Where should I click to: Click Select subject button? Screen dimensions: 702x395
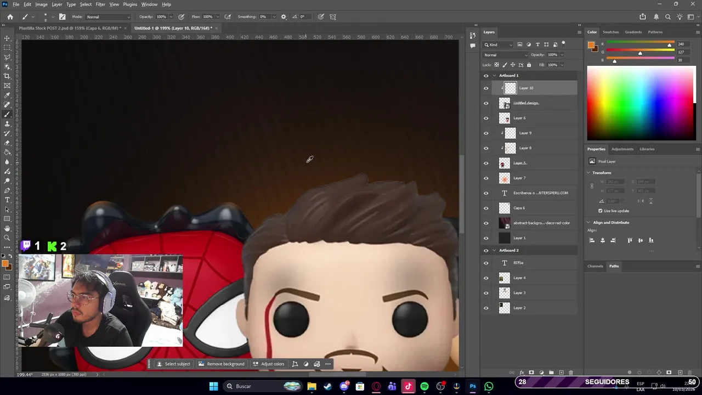tap(173, 364)
